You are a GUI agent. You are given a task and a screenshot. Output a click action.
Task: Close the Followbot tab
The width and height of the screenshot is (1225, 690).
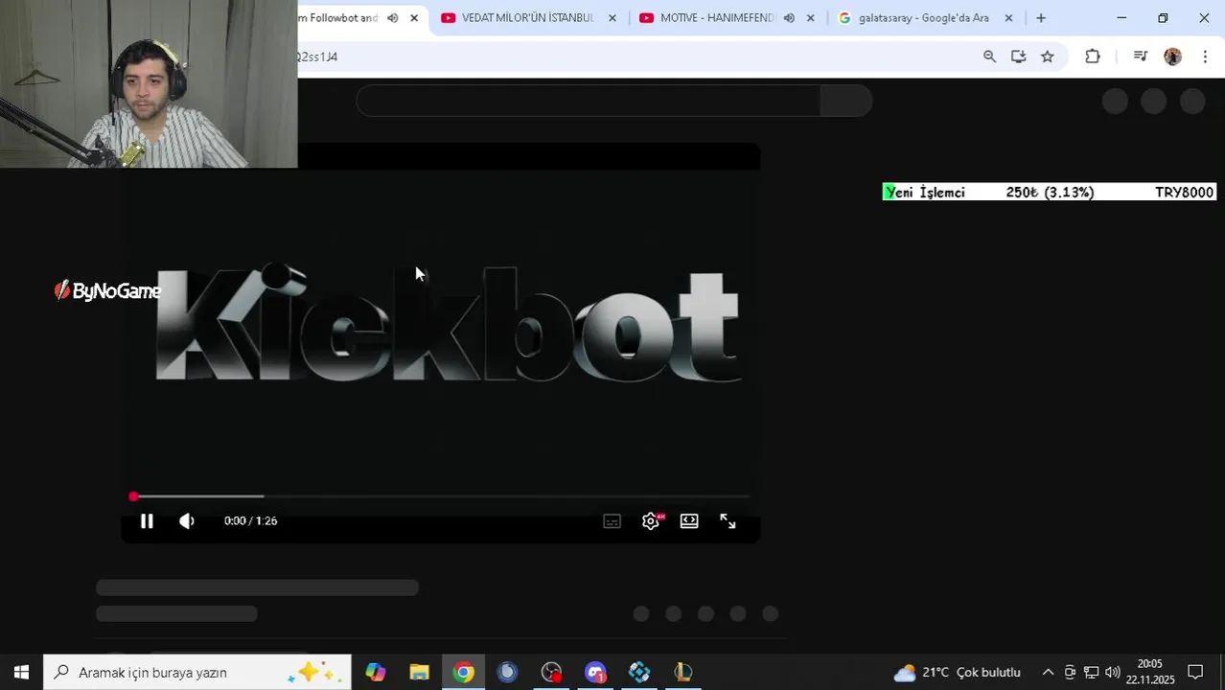[414, 18]
